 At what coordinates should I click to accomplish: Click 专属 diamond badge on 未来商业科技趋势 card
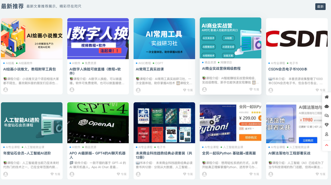[x=188, y=174]
